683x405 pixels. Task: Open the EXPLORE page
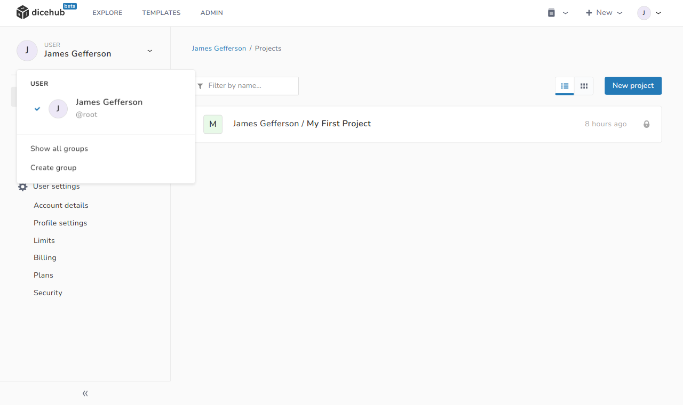tap(107, 13)
